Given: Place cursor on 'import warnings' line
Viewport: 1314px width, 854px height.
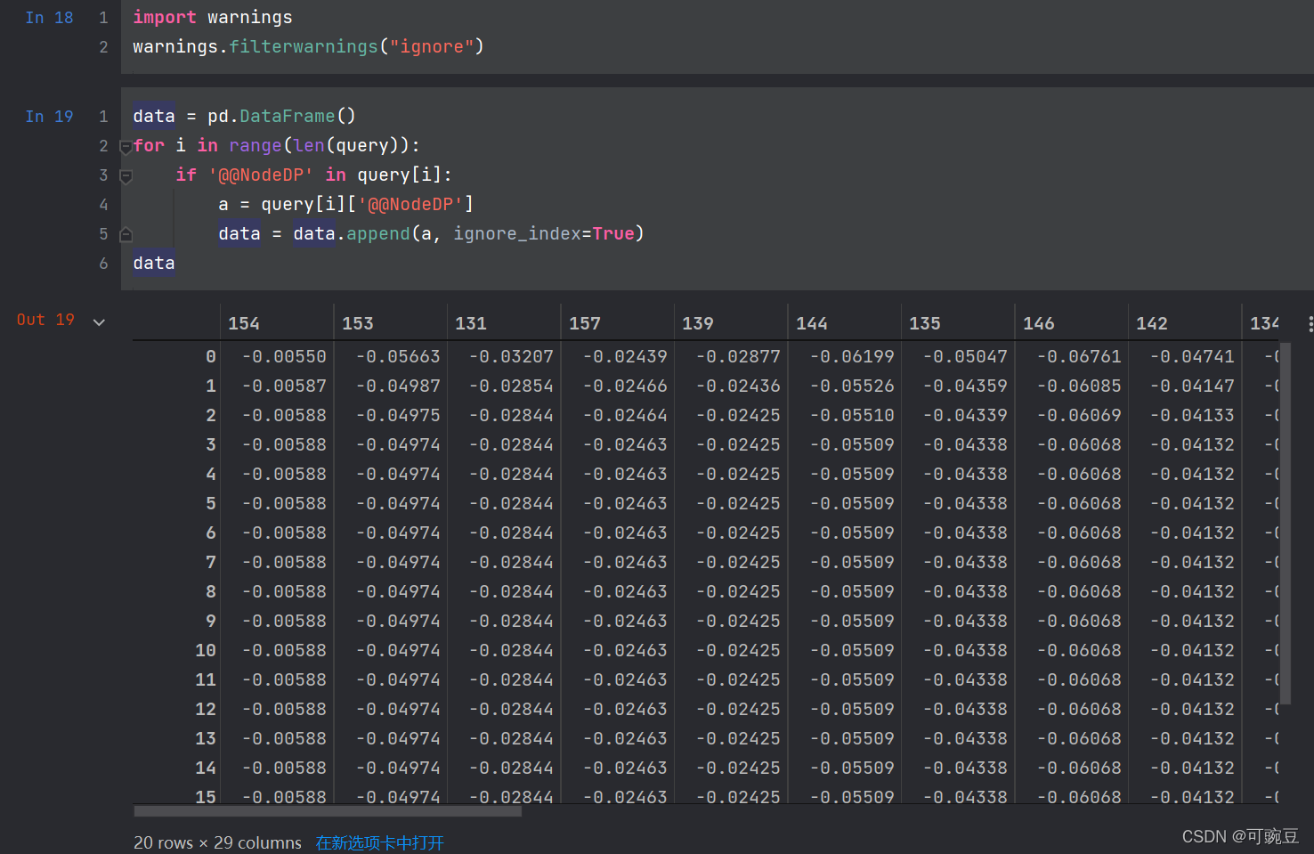Looking at the screenshot, I should point(213,18).
